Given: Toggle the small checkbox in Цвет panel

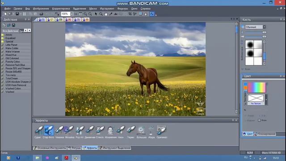Looking at the screenshot, I should point(259,120).
